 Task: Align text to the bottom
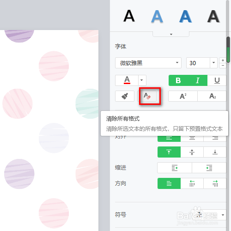pyautogui.click(x=215, y=152)
